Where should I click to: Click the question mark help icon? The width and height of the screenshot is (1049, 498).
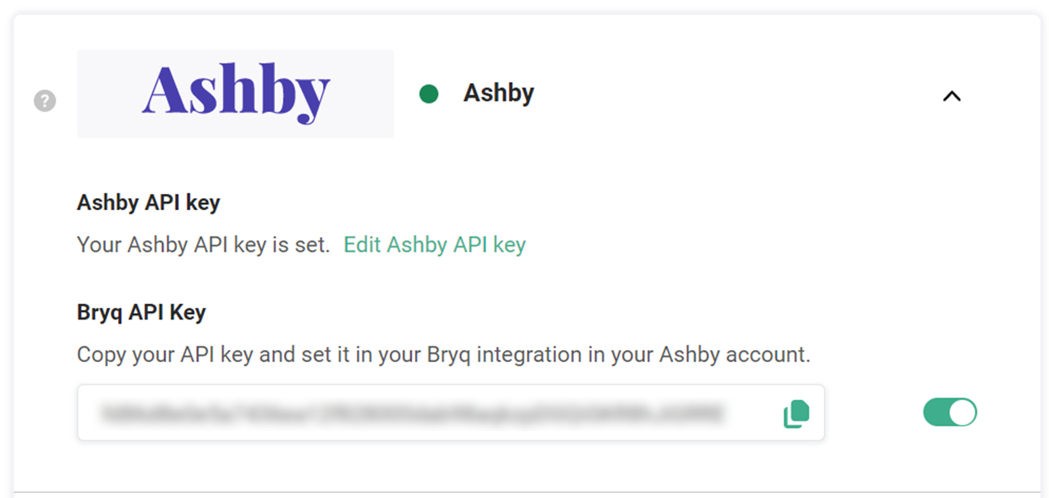click(45, 101)
